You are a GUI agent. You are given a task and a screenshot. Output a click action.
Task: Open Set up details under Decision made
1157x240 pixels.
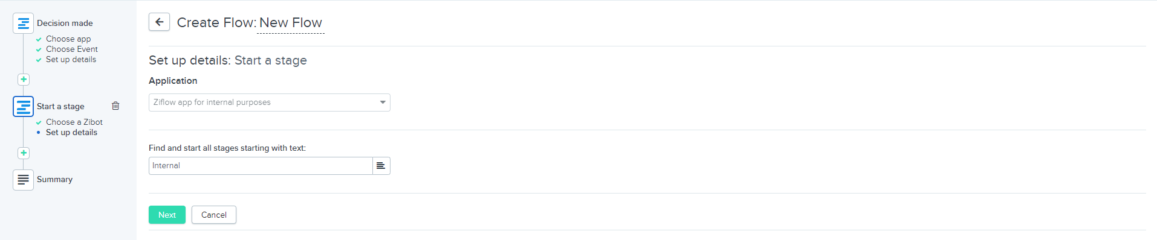click(x=71, y=59)
